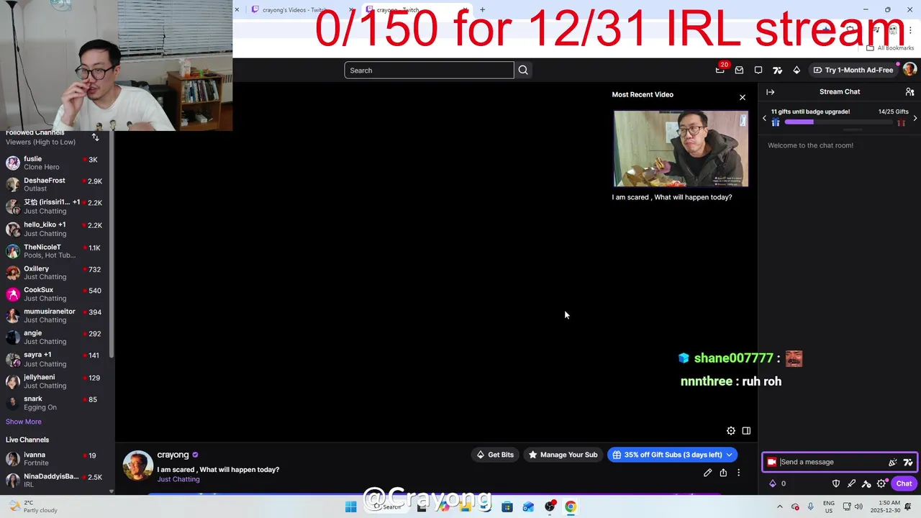921x518 pixels.
Task: Open jellyhaeni channel in sidebar
Action: pyautogui.click(x=56, y=381)
